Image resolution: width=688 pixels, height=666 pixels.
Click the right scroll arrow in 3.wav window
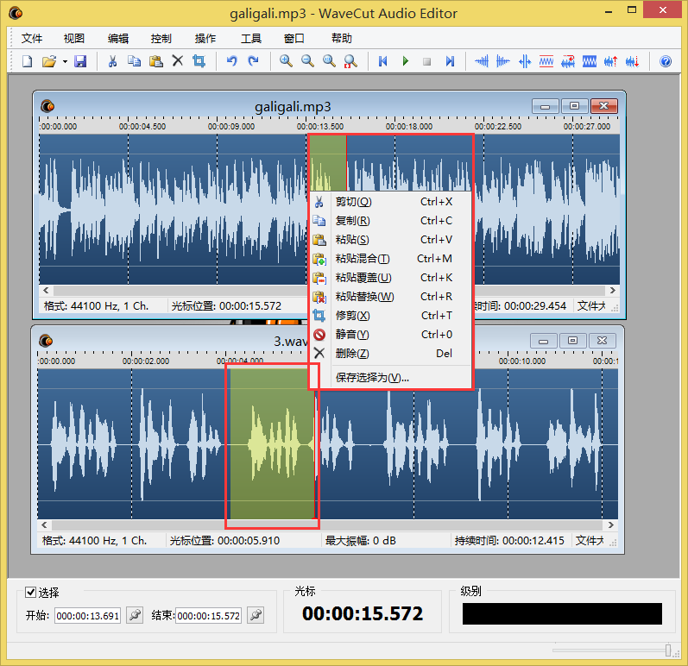pyautogui.click(x=611, y=525)
